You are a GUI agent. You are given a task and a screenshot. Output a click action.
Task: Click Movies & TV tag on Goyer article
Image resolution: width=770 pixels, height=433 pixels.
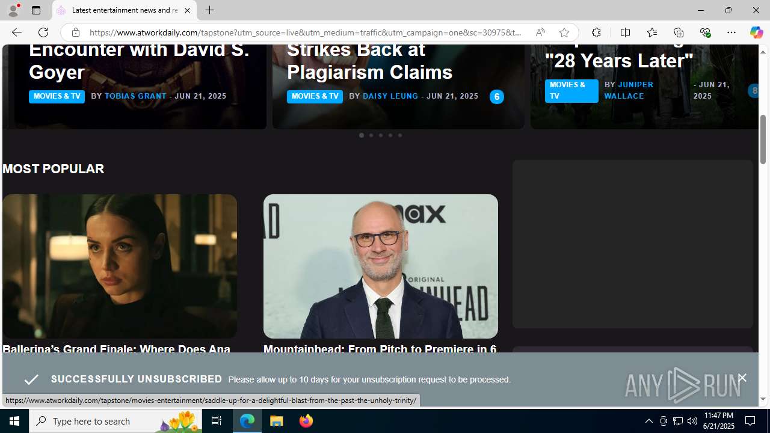point(57,96)
